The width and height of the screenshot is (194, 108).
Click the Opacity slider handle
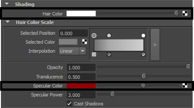(189, 67)
